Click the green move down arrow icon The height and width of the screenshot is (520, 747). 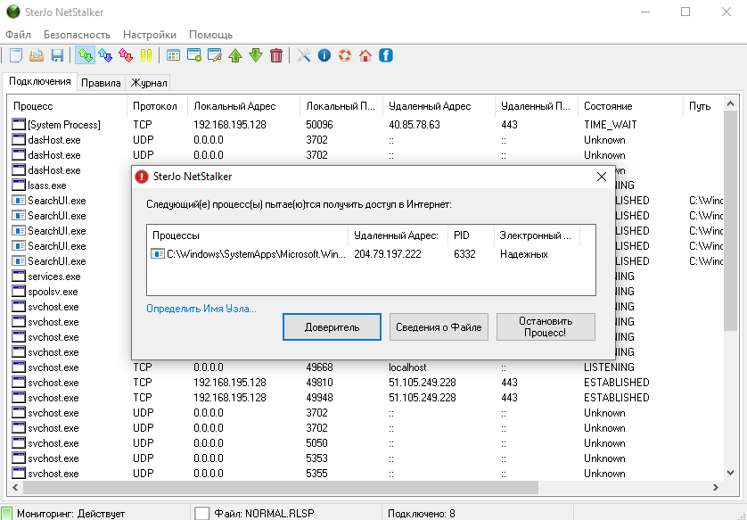pyautogui.click(x=256, y=55)
